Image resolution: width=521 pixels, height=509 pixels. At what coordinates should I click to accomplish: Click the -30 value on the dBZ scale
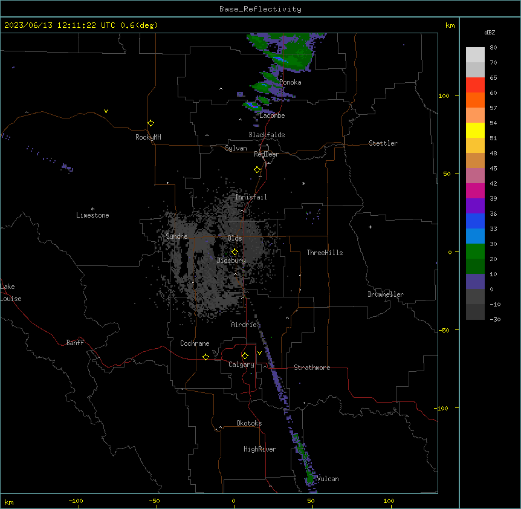point(495,319)
